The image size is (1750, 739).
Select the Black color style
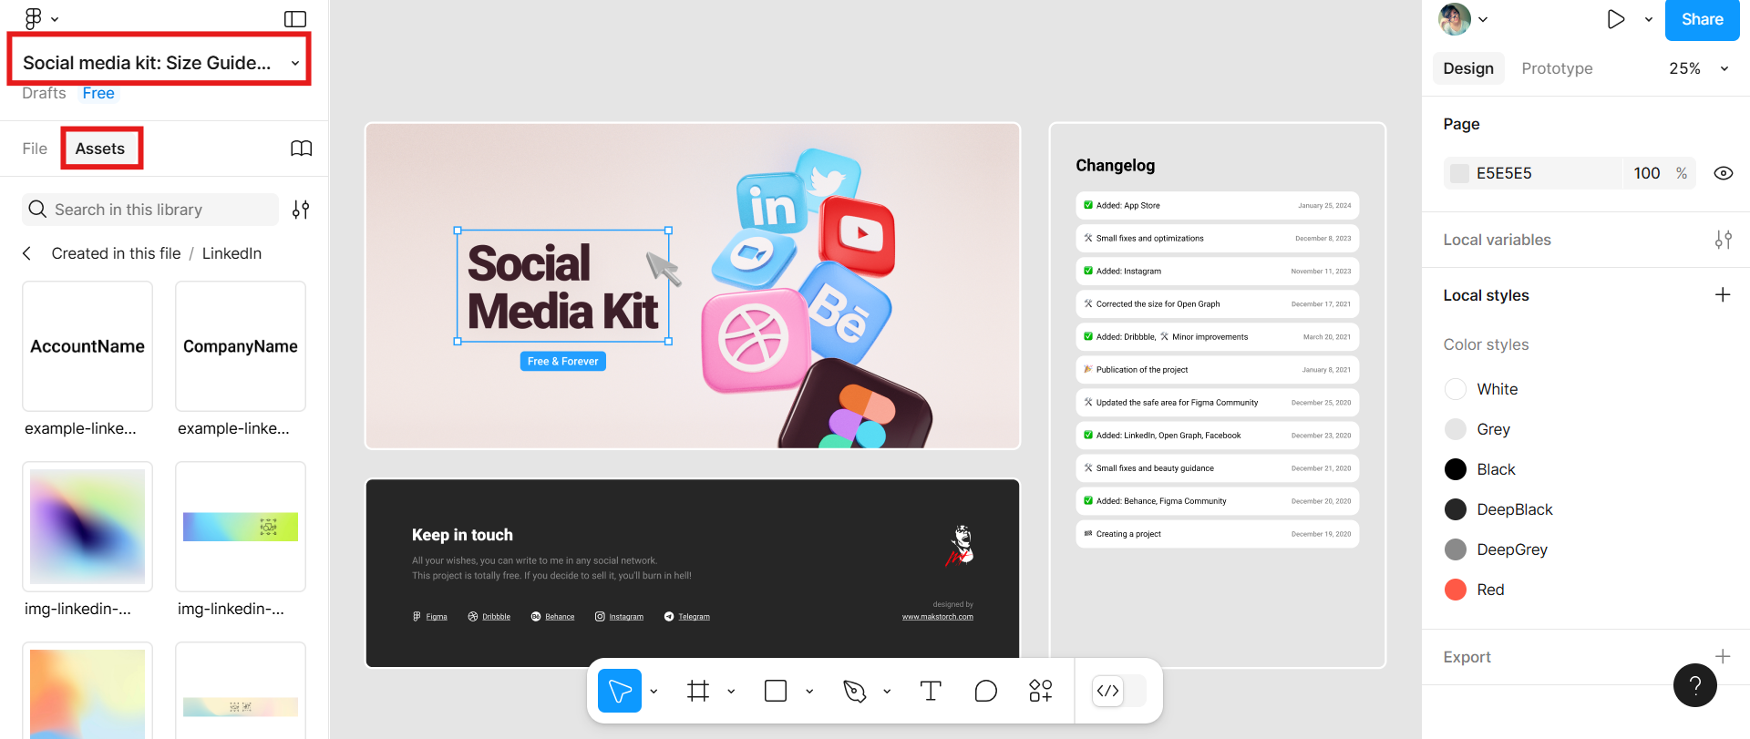[x=1480, y=469]
